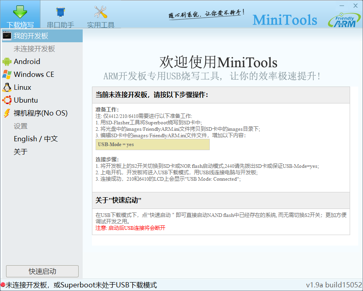The width and height of the screenshot is (363, 291).
Task: Select 裸机程序(No OS) entry
Action: [x=42, y=113]
